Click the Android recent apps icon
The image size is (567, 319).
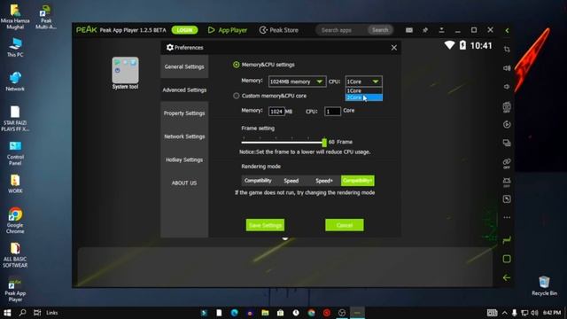(507, 240)
